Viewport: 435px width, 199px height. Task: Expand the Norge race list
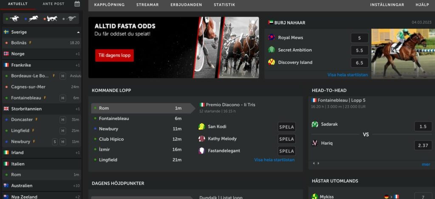(x=42, y=54)
